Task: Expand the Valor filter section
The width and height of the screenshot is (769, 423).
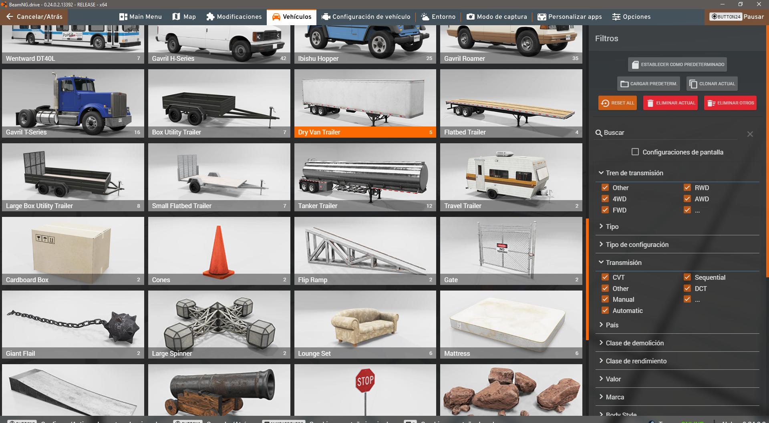Action: (677, 379)
